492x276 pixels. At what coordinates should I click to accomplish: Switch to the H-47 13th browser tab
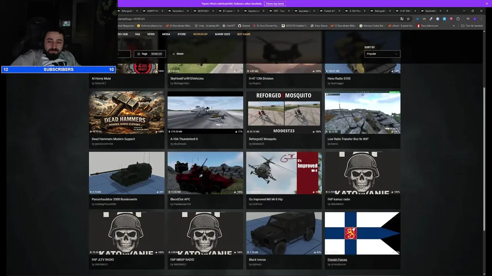click(405, 11)
